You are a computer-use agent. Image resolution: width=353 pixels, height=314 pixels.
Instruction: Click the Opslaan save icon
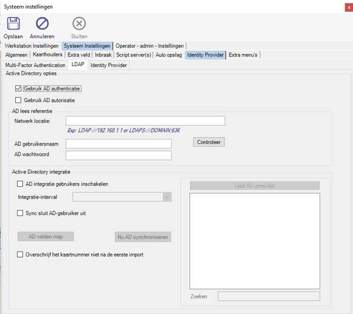(13, 24)
